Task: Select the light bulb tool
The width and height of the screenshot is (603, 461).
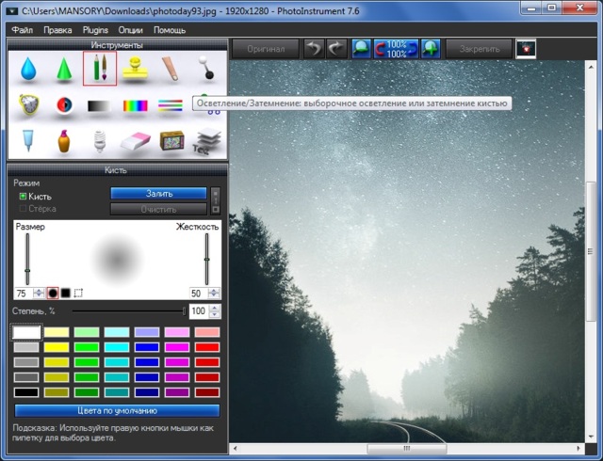Action: click(x=100, y=143)
